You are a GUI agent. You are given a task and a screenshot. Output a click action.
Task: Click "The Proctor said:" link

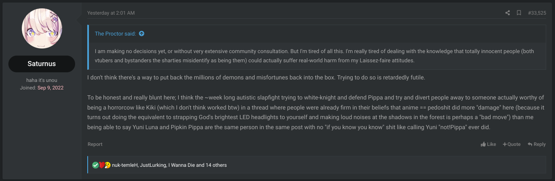[x=115, y=33]
